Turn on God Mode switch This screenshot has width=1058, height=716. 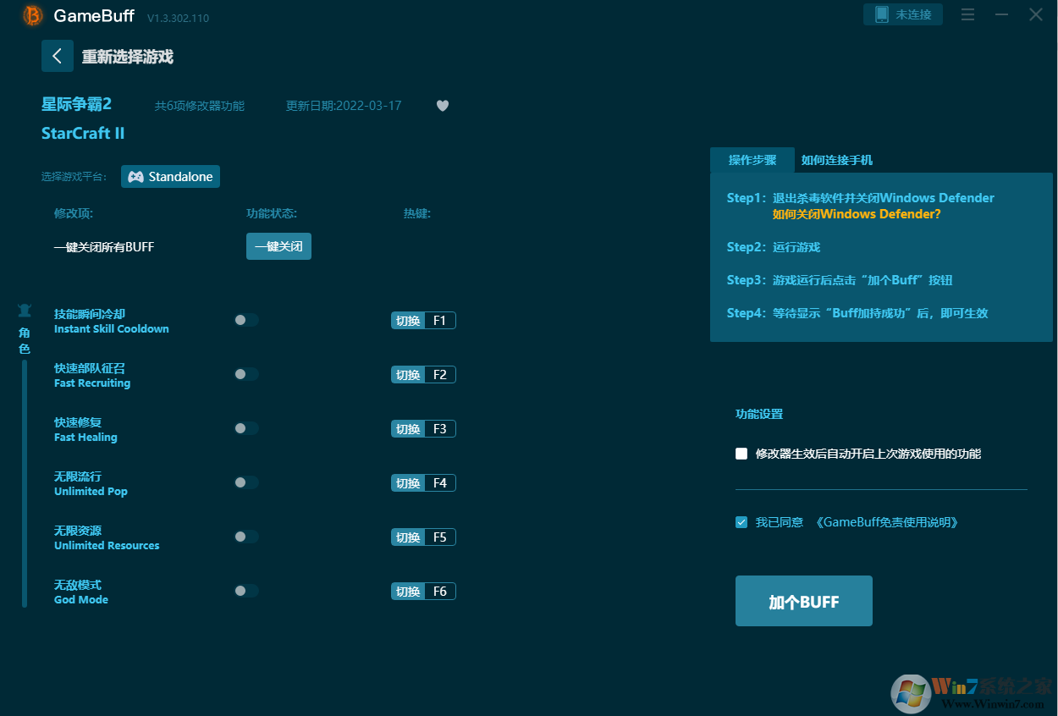click(x=246, y=591)
